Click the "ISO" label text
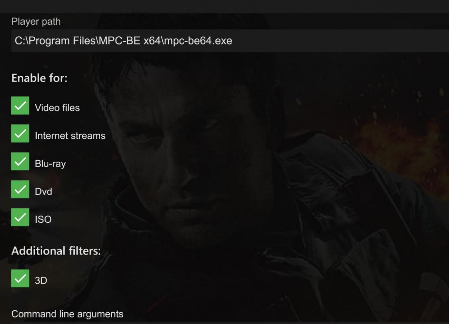The height and width of the screenshot is (324, 449). (43, 219)
